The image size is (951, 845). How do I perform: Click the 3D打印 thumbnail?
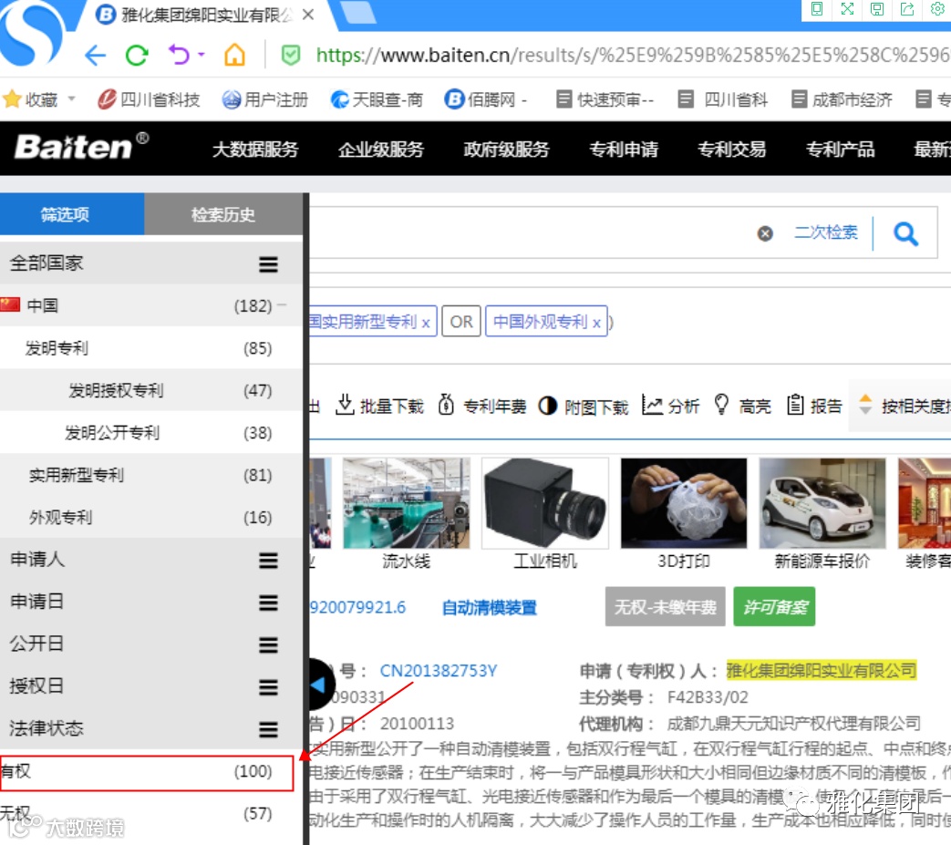tap(684, 504)
